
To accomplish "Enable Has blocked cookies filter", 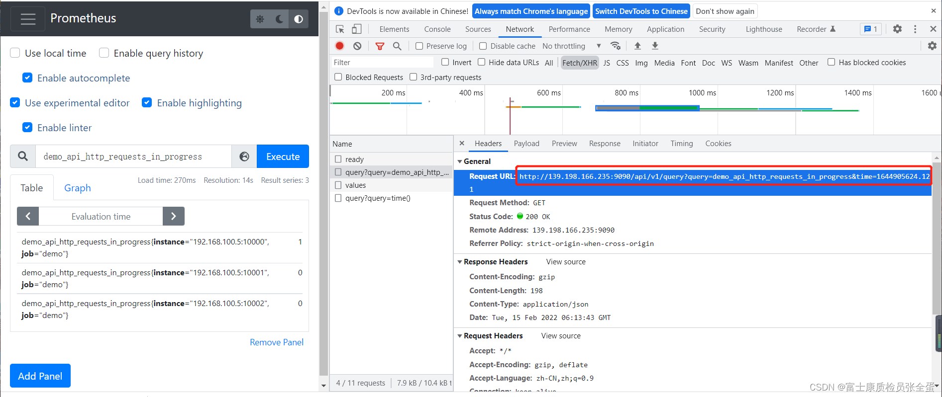I will [x=832, y=62].
